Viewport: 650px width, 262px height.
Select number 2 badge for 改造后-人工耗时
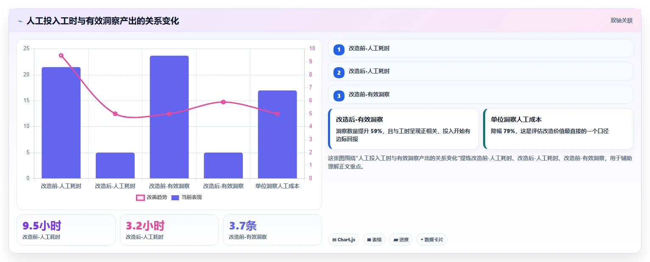click(x=339, y=73)
